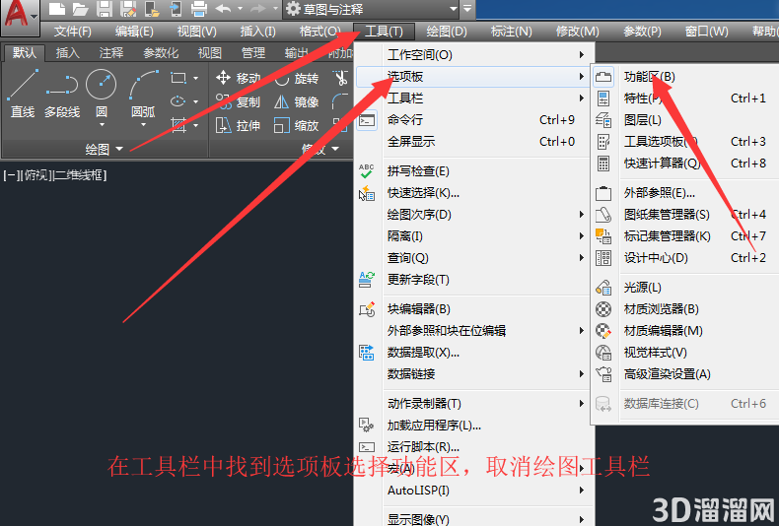779x526 pixels.
Task: Switch to the 注释 ribbon tab
Action: click(x=110, y=52)
